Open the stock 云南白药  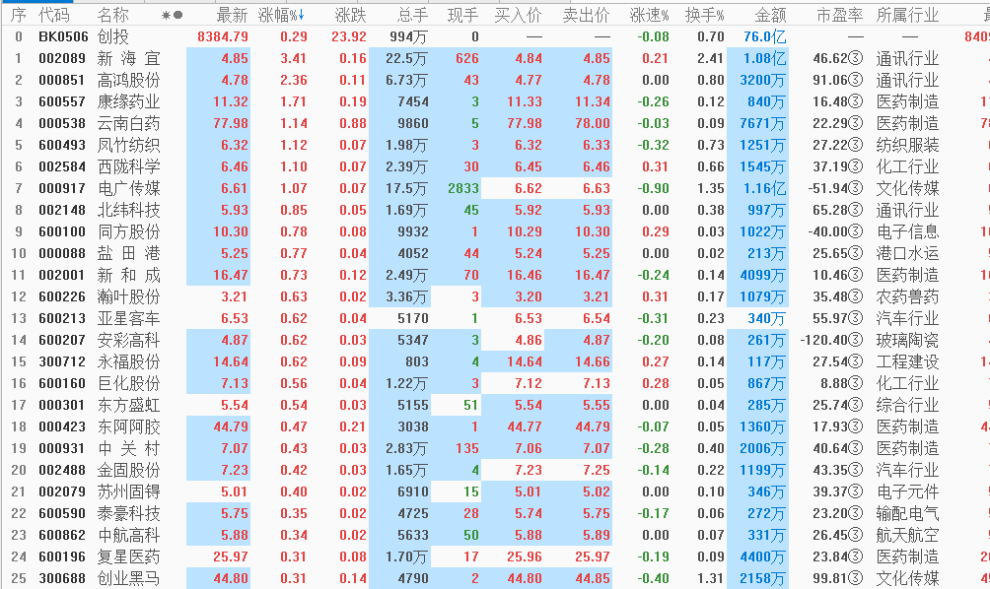click(x=129, y=123)
